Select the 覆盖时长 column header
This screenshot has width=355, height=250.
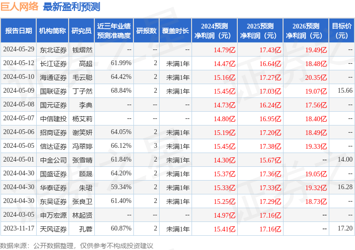click(175, 31)
